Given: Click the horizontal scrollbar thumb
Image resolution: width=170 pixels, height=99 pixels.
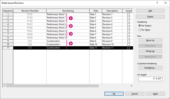Looking at the screenshot, I should [x=52, y=86].
